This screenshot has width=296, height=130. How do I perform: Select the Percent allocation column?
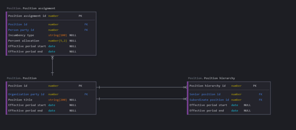[24, 41]
